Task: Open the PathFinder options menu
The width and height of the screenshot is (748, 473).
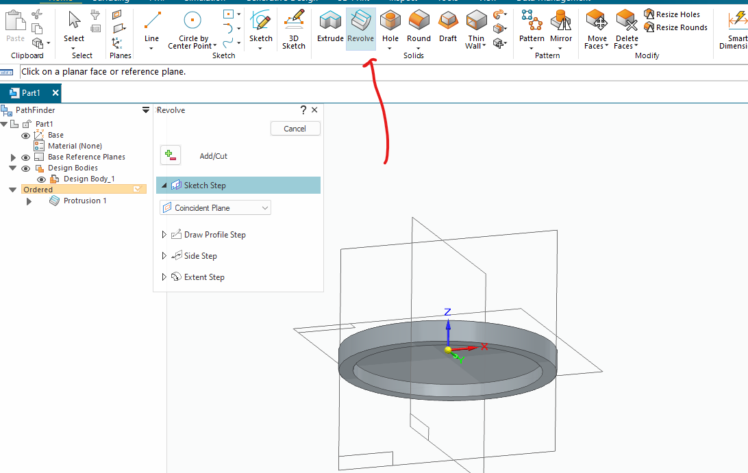Action: pyautogui.click(x=146, y=110)
